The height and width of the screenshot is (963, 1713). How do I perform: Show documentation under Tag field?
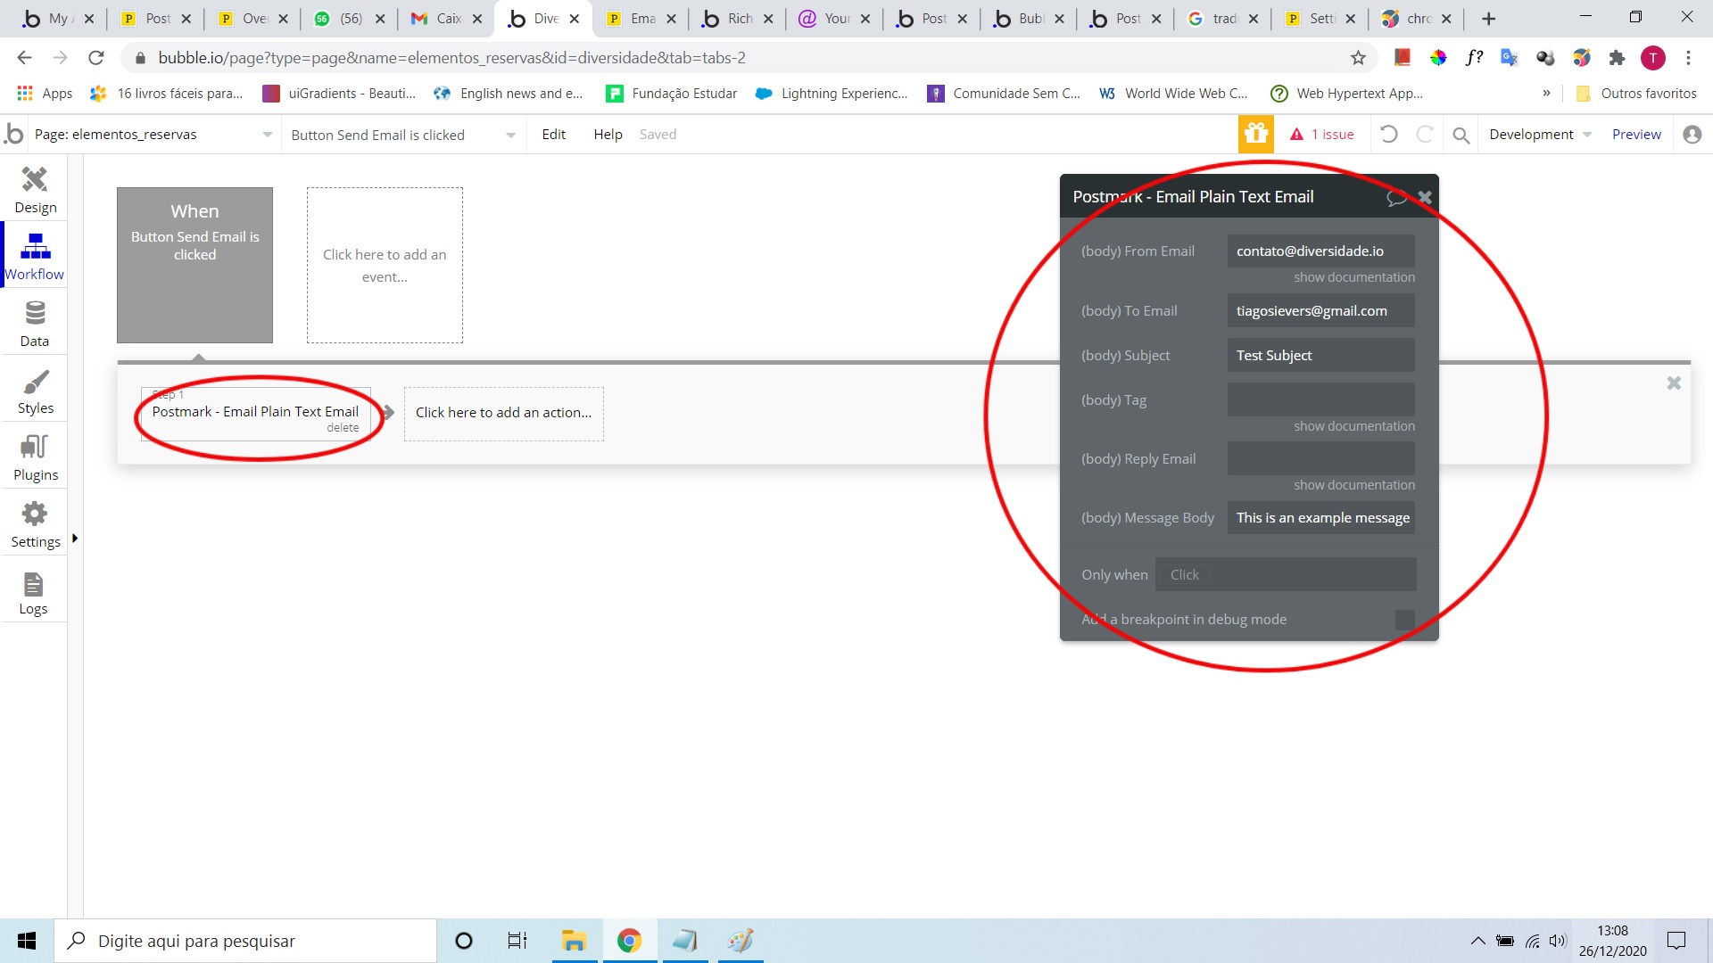[x=1354, y=426]
